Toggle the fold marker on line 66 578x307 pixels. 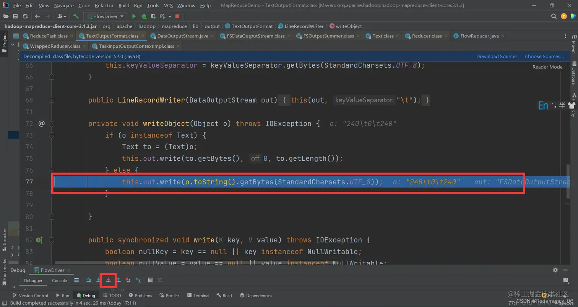52,77
